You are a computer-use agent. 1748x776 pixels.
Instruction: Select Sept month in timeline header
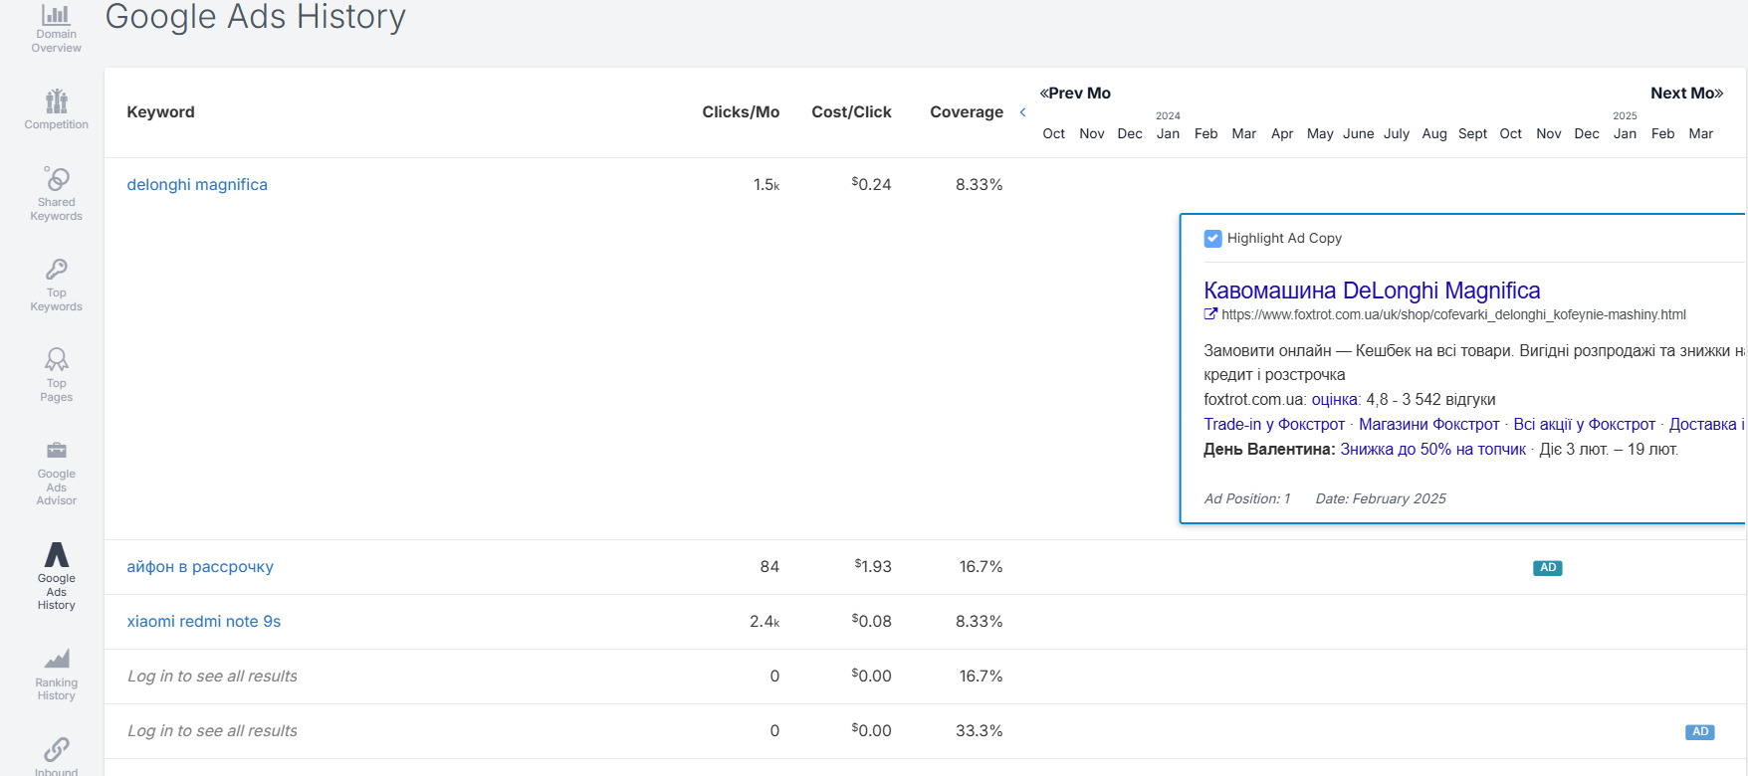pyautogui.click(x=1472, y=134)
